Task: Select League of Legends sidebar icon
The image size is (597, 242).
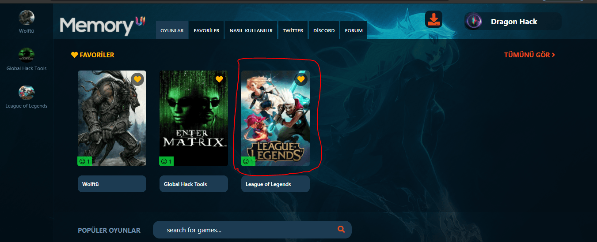Action: click(27, 93)
